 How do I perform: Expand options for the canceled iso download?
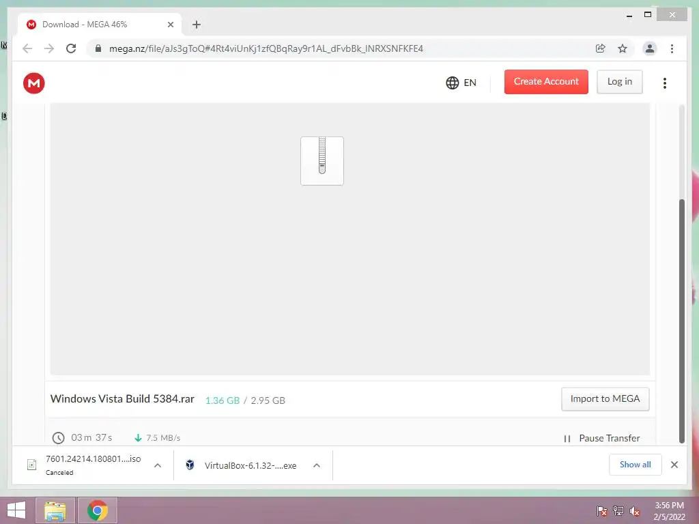pyautogui.click(x=158, y=465)
